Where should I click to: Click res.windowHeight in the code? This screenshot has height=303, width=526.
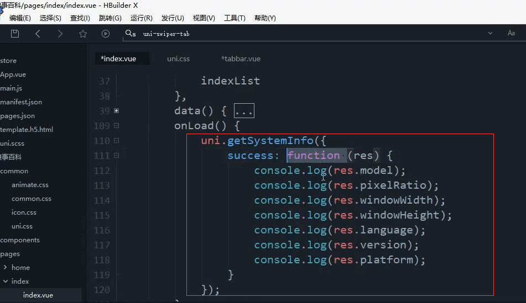[387, 215]
